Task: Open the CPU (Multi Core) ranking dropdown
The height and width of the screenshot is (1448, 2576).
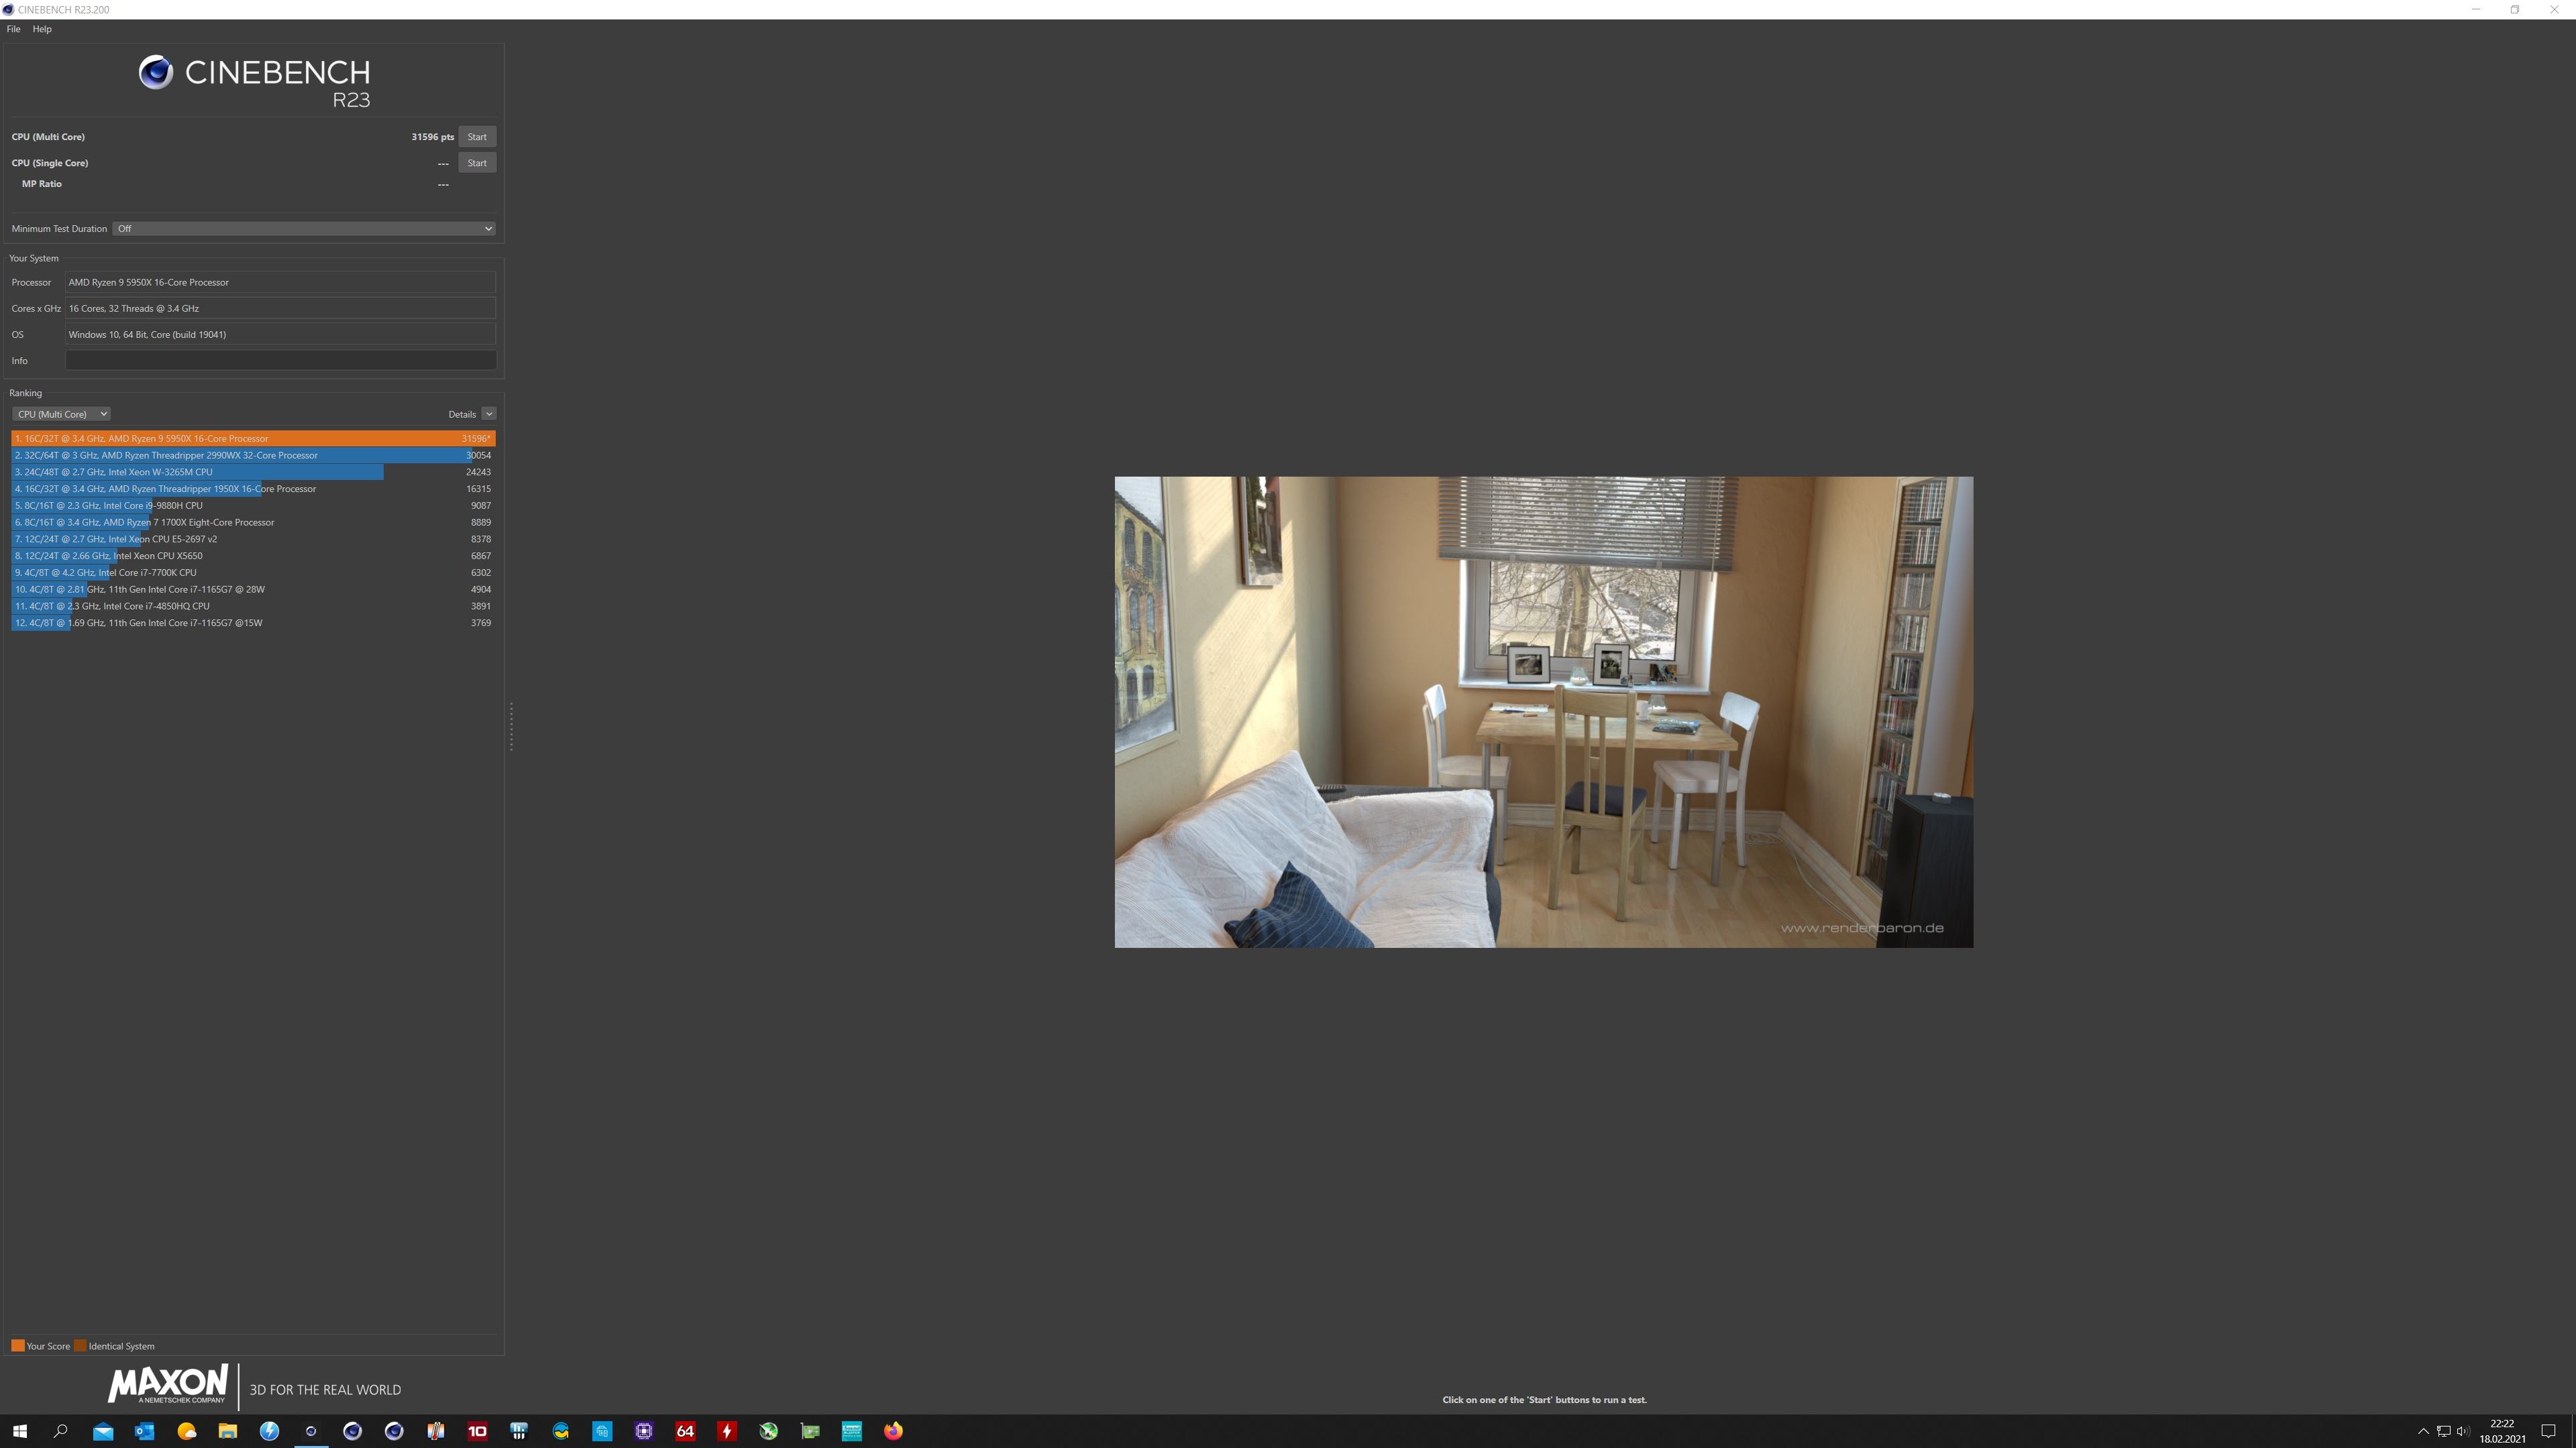Action: pos(61,414)
